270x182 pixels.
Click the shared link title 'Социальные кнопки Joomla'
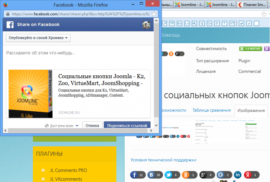click(102, 80)
